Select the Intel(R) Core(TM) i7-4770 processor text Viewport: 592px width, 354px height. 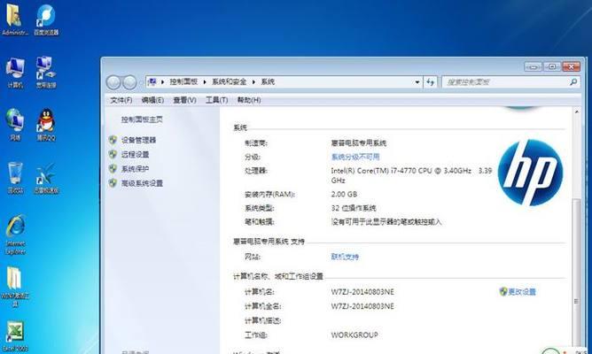(411, 176)
